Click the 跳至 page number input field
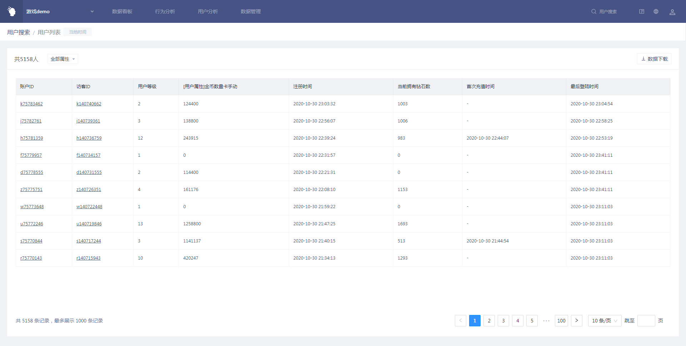The width and height of the screenshot is (686, 346). [646, 321]
